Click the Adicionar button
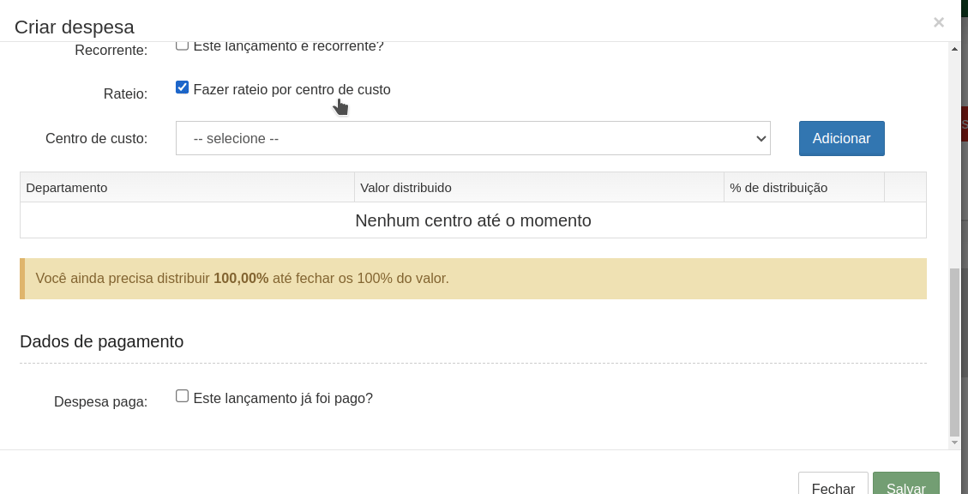 pos(841,138)
